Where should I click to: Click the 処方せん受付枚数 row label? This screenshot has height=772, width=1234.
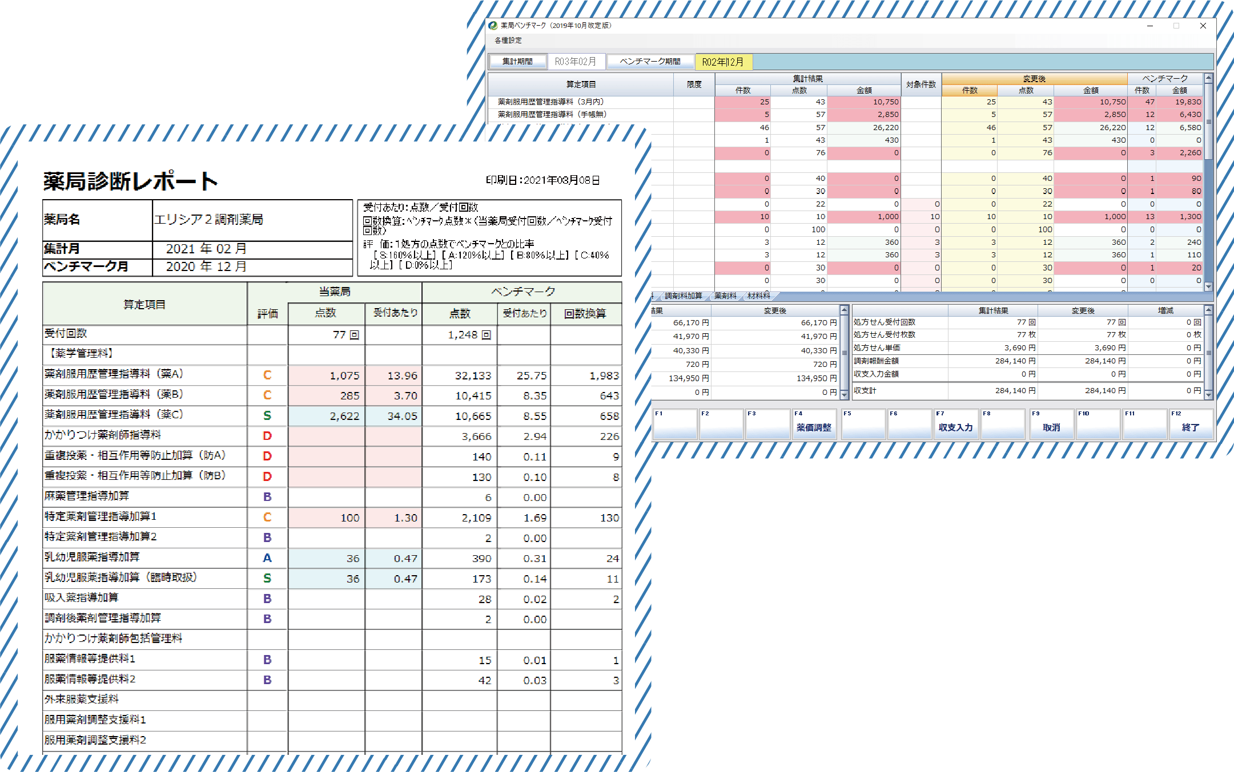click(x=884, y=335)
